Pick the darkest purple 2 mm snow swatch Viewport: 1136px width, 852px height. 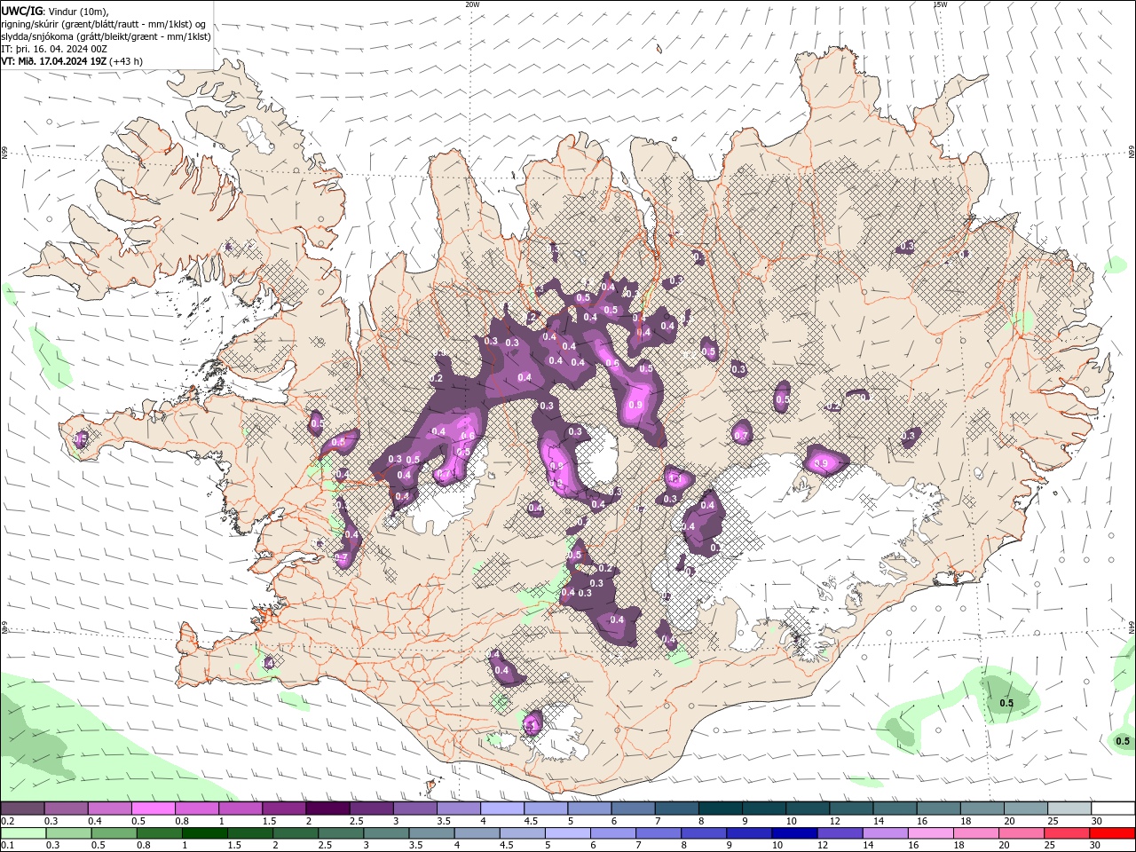[327, 808]
